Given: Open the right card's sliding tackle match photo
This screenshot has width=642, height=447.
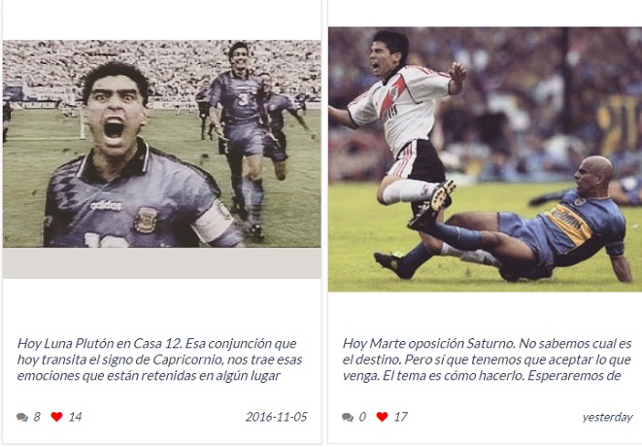Looking at the screenshot, I should pos(486,159).
